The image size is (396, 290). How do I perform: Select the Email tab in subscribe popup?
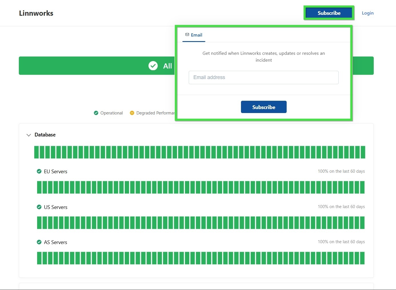[194, 35]
